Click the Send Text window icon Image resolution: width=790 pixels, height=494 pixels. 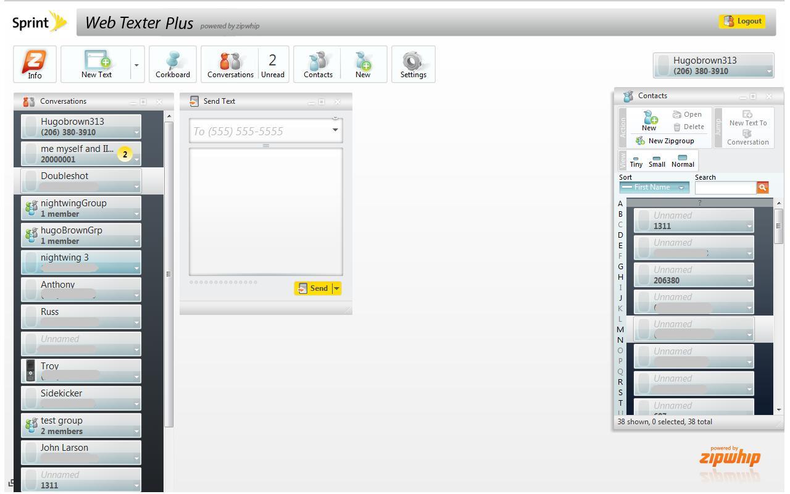(x=194, y=101)
